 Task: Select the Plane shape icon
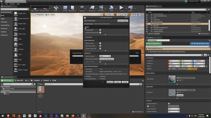click(x=16, y=60)
